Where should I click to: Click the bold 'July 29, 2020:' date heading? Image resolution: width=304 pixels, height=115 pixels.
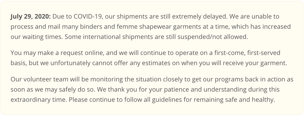tap(31, 17)
